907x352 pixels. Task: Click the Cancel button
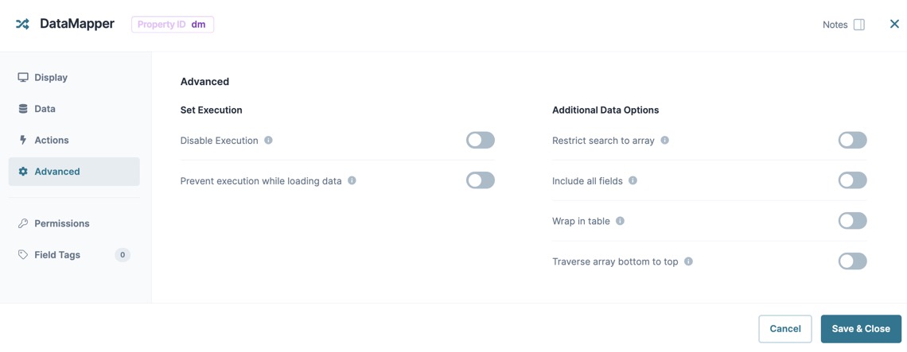(785, 329)
